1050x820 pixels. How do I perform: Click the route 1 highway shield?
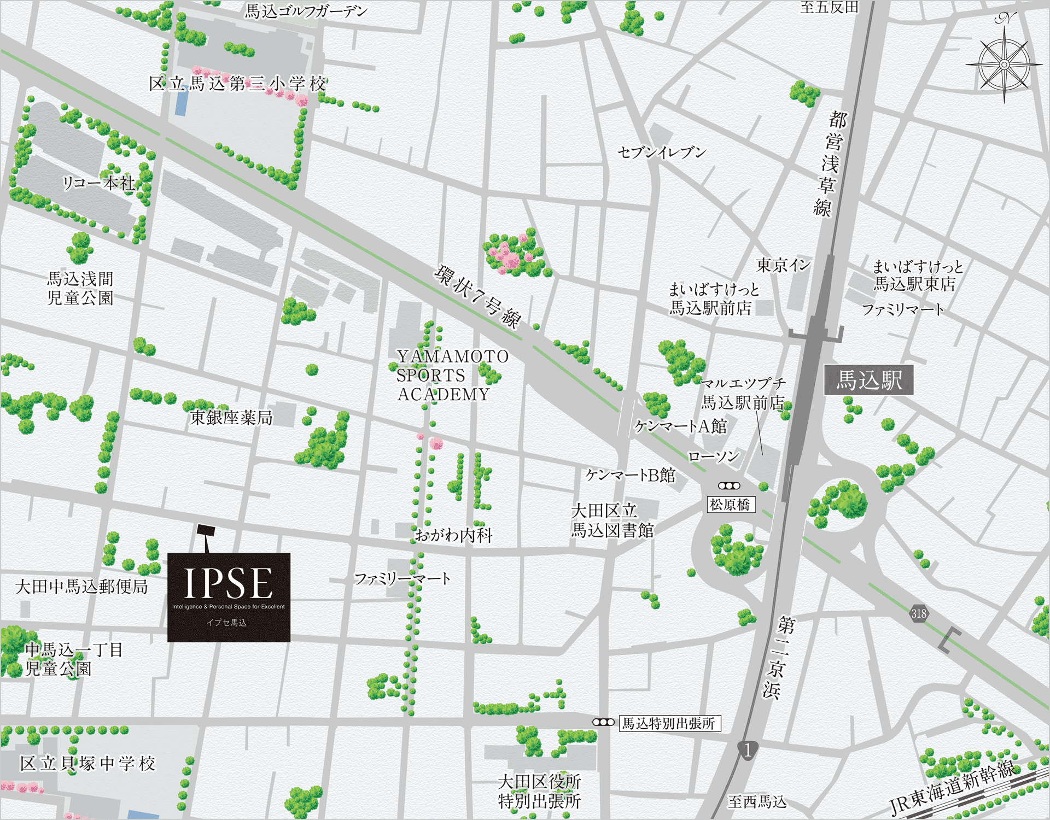point(748,750)
